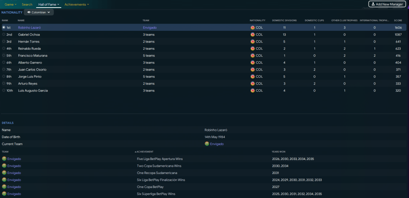Select the radio button for 1st ranked Robinho Lazaró
The image size is (409, 198).
point(4,28)
